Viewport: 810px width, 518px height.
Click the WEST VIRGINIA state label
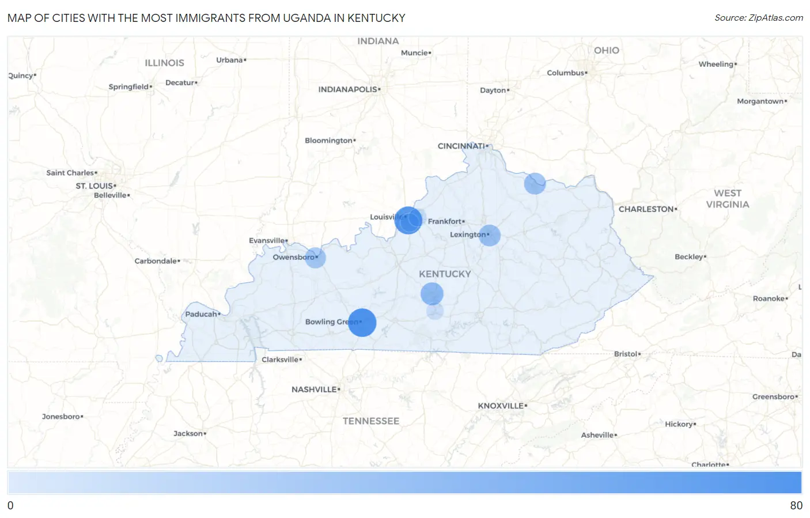(728, 199)
